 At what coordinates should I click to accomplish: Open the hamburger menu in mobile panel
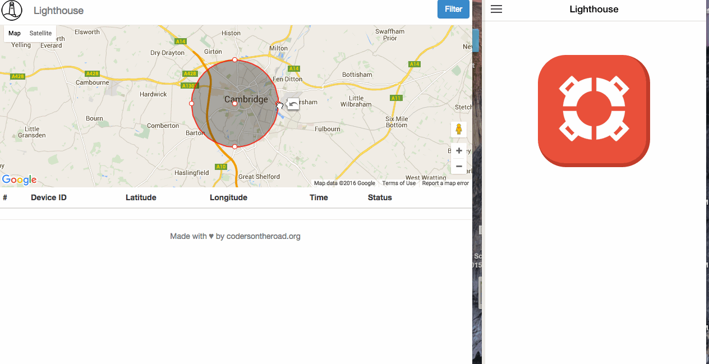(496, 9)
